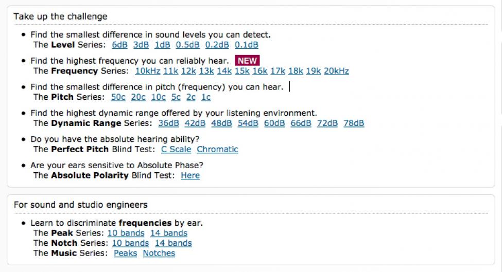Choose the 20kHz frequency test
The width and height of the screenshot is (502, 272).
(x=336, y=71)
